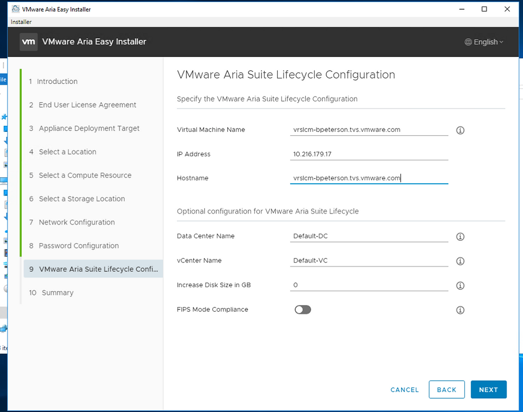Click Increase Disk Size in GB field
This screenshot has height=412, width=523.
pos(369,285)
